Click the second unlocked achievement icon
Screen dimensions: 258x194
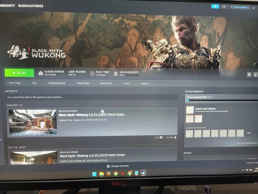[x=190, y=119]
